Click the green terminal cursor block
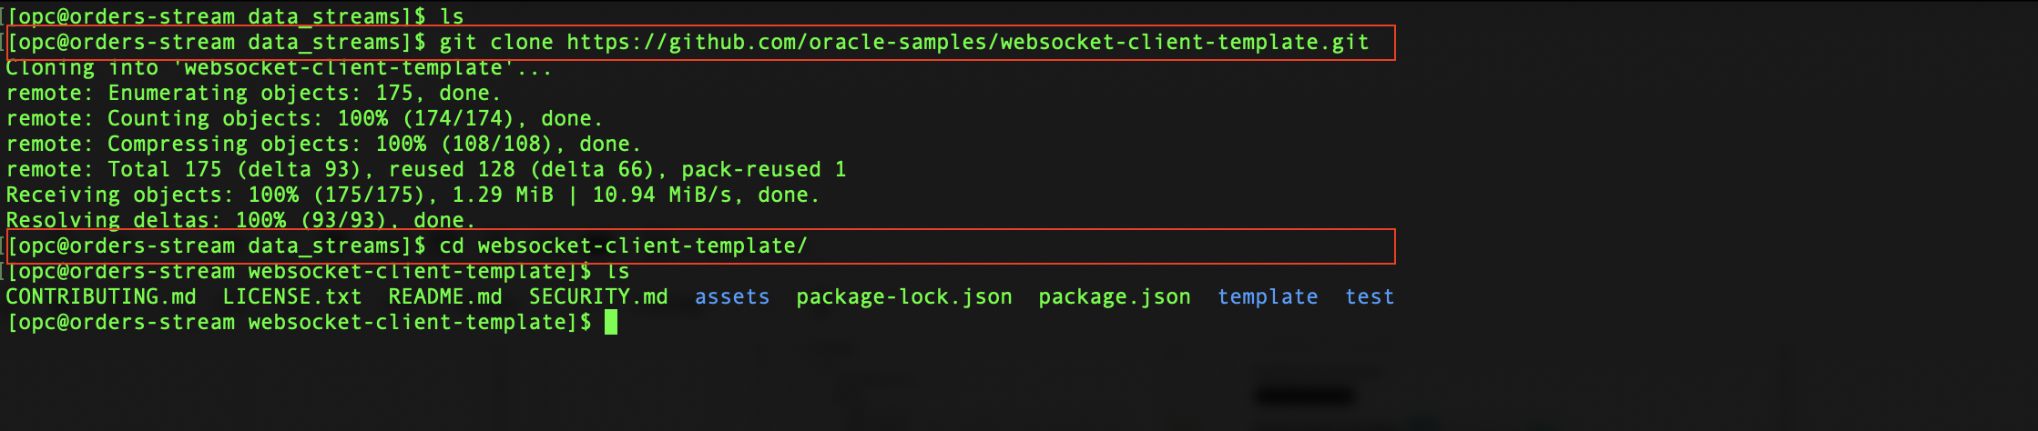The height and width of the screenshot is (431, 2038). coord(610,323)
